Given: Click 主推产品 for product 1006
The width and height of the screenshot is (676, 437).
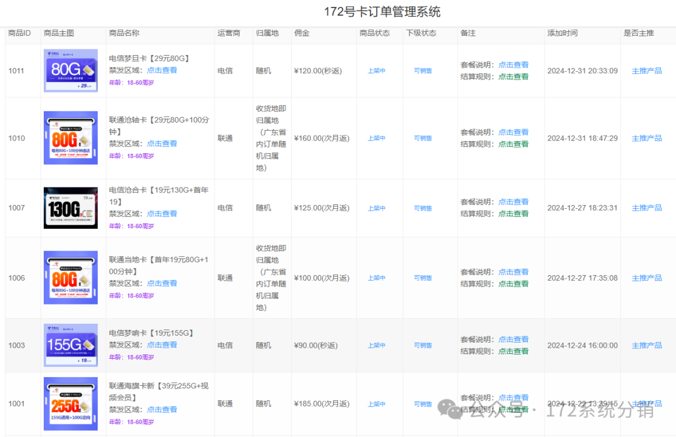Looking at the screenshot, I should 647,278.
